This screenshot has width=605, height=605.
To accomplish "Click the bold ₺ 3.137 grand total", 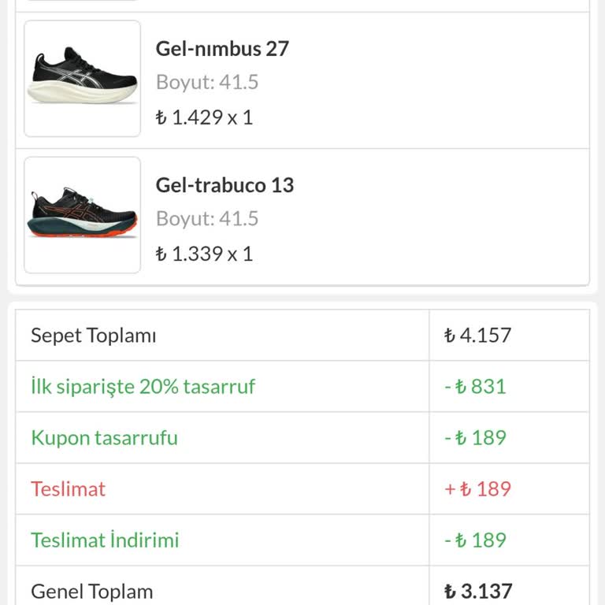I will (x=477, y=592).
